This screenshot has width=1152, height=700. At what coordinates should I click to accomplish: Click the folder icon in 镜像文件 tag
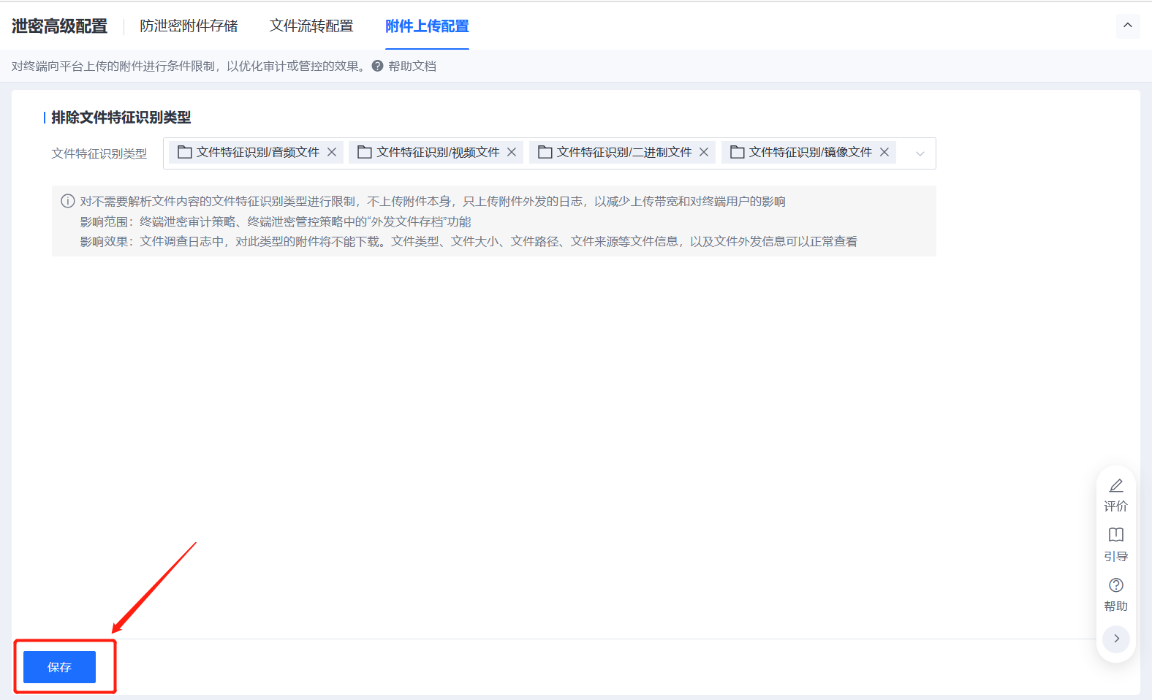[738, 152]
